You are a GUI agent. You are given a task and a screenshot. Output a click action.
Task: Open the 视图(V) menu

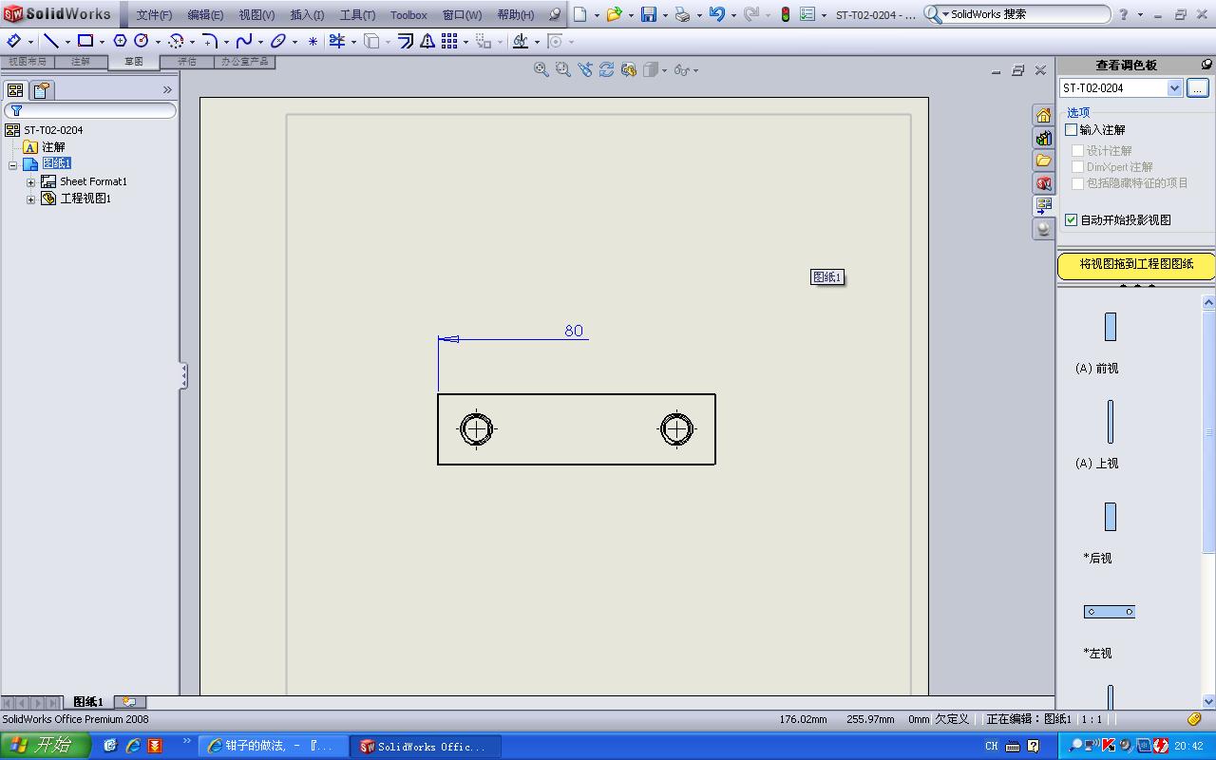click(x=256, y=15)
